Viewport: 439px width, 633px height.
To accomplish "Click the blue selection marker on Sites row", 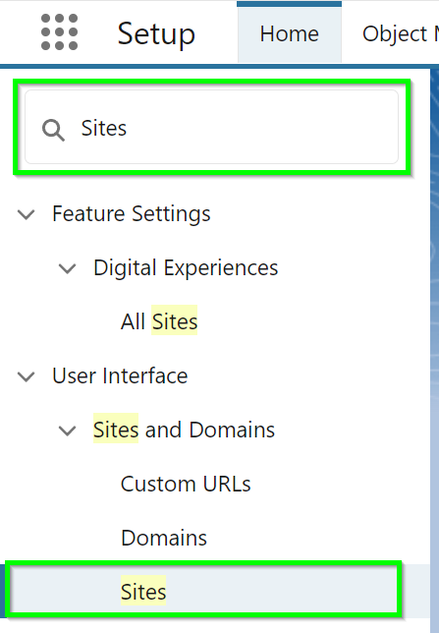I will pyautogui.click(x=2, y=591).
